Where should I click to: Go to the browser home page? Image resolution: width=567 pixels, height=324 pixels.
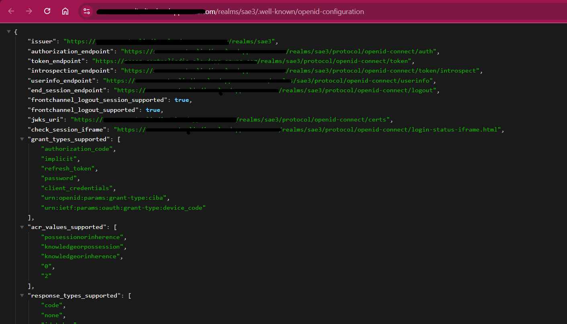(65, 11)
